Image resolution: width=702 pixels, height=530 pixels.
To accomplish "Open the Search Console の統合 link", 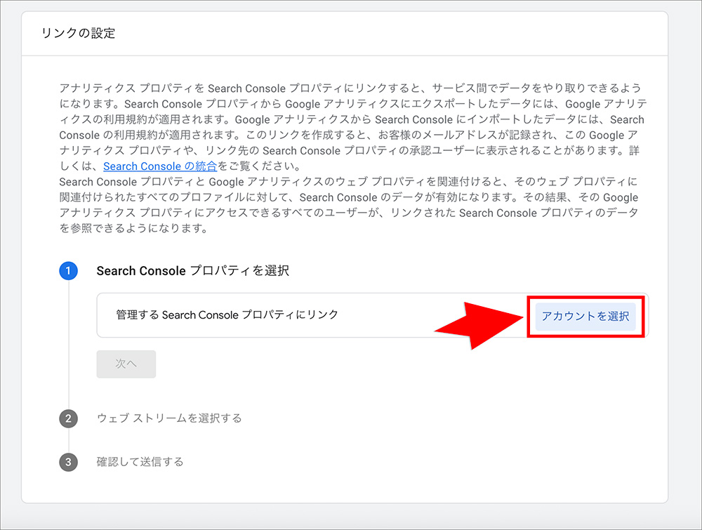I will [160, 166].
